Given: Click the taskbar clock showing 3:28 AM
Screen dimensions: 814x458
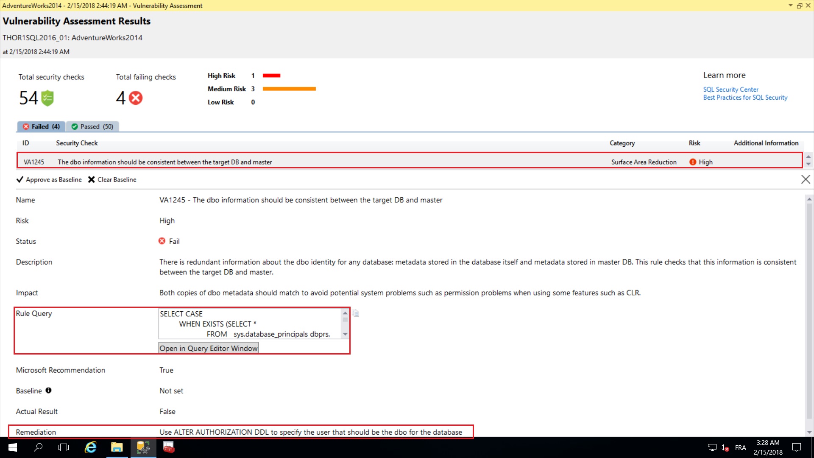Looking at the screenshot, I should coord(768,447).
